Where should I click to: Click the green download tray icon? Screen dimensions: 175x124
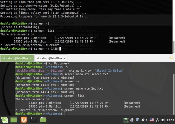coord(126,120)
